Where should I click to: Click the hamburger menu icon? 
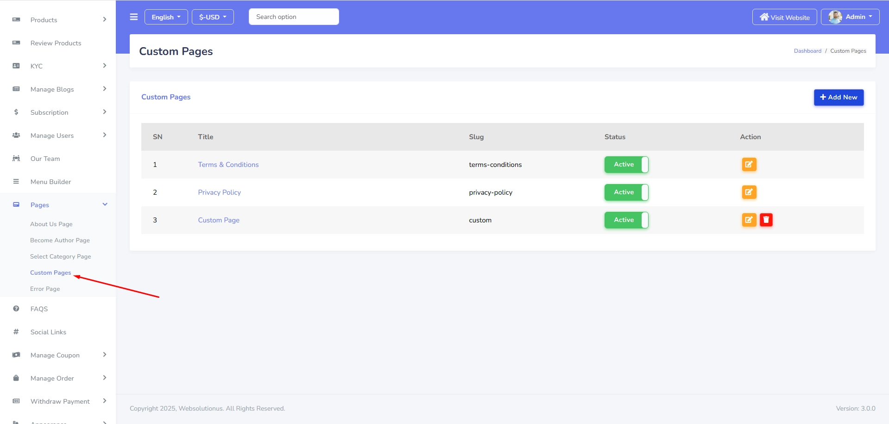click(x=134, y=17)
